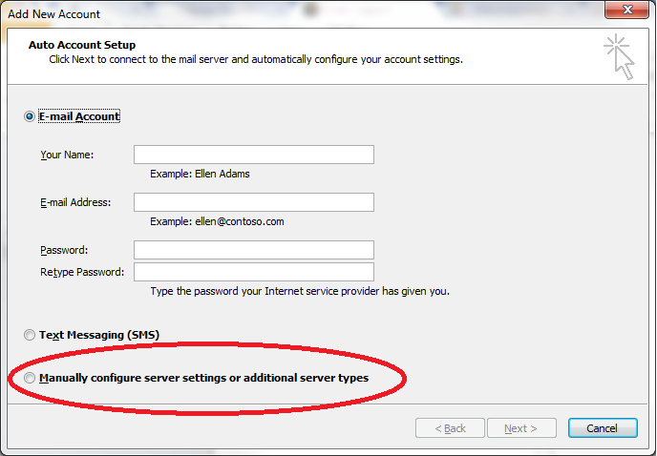Click the 'Example: ellen@contoso.com' hint text
The height and width of the screenshot is (456, 657).
pyautogui.click(x=217, y=221)
